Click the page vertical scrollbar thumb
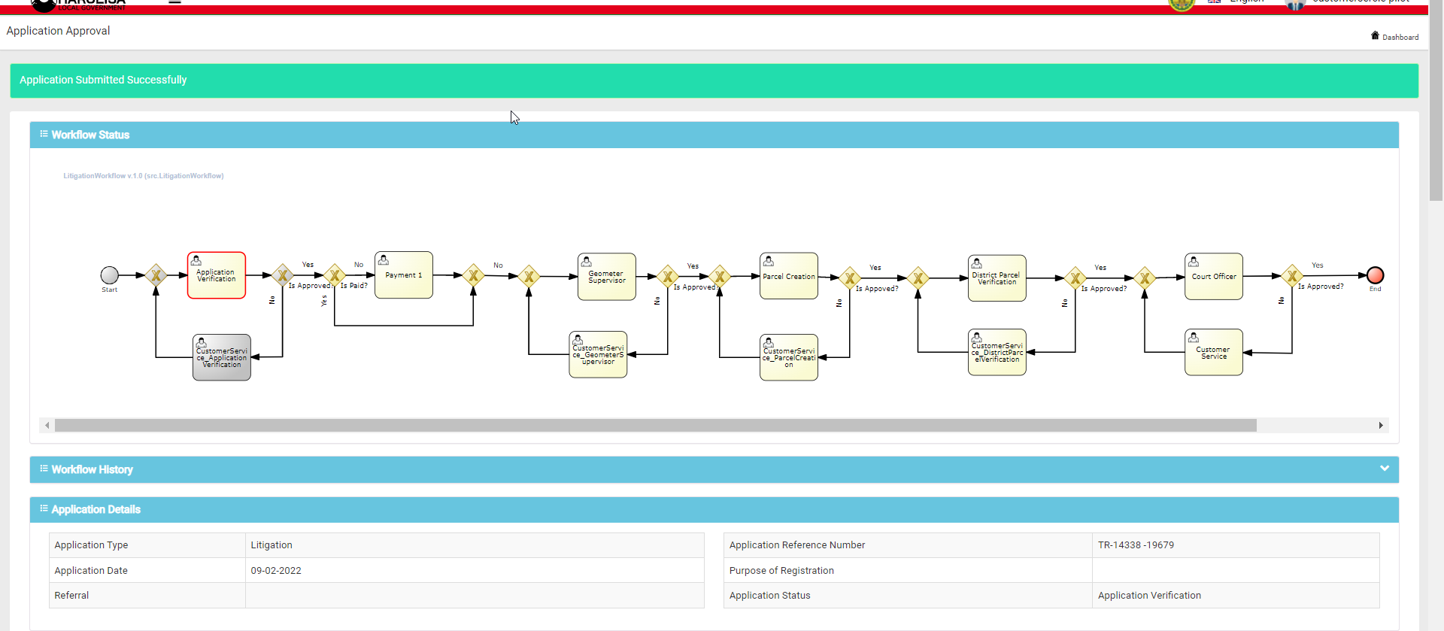 pos(1436,100)
